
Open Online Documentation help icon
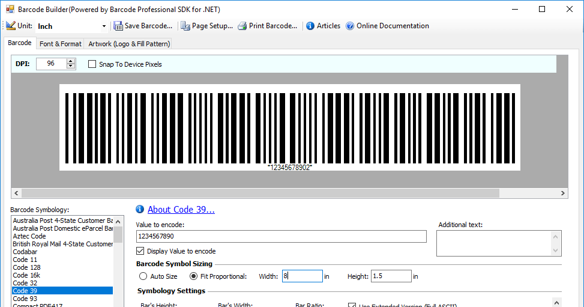pos(350,26)
